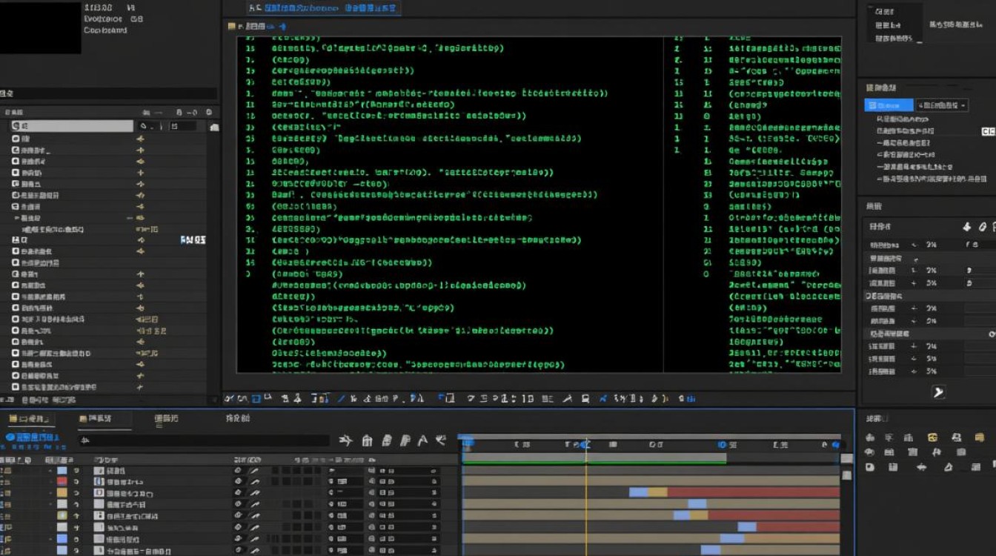Select the orange label color swatch in timeline layers
The height and width of the screenshot is (556, 996).
(x=62, y=492)
